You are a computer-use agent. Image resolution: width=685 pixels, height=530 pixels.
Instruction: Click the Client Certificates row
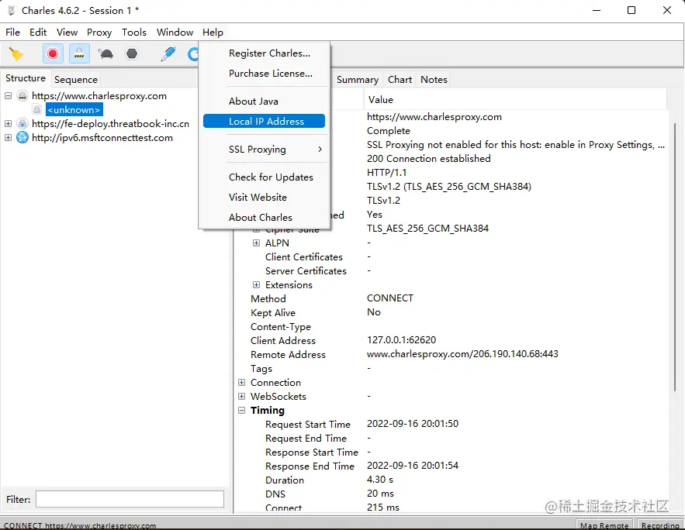point(451,257)
